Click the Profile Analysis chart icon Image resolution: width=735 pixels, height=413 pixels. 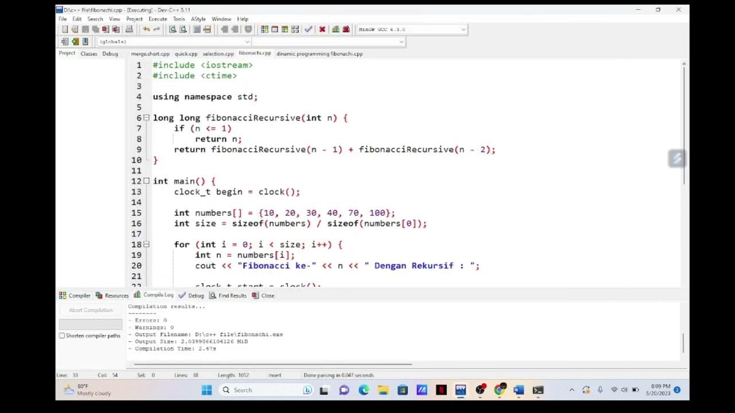click(336, 29)
